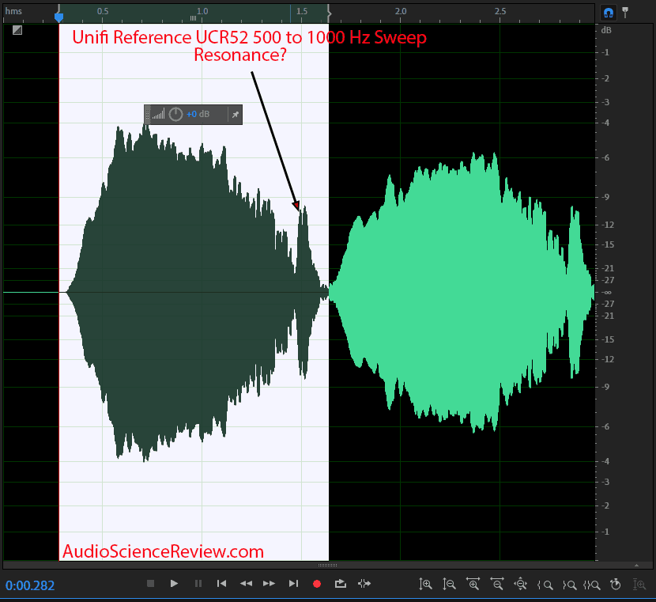Toggle the magnet Snapping icon
656x602 pixels.
pyautogui.click(x=609, y=13)
